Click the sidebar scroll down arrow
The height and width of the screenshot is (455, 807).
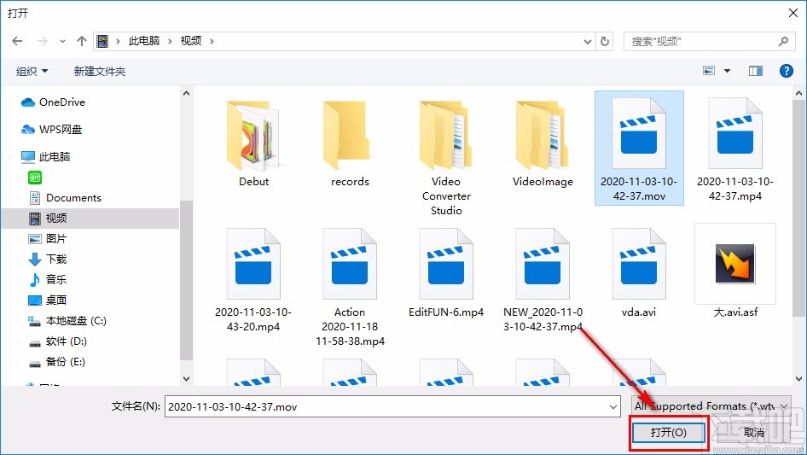click(186, 379)
